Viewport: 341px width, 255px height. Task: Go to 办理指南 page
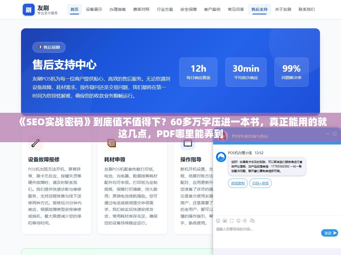(118, 9)
